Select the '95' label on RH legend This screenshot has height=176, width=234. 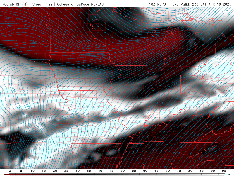(x=224, y=171)
